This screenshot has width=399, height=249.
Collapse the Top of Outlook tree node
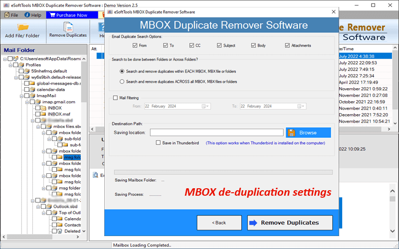[x=44, y=213]
